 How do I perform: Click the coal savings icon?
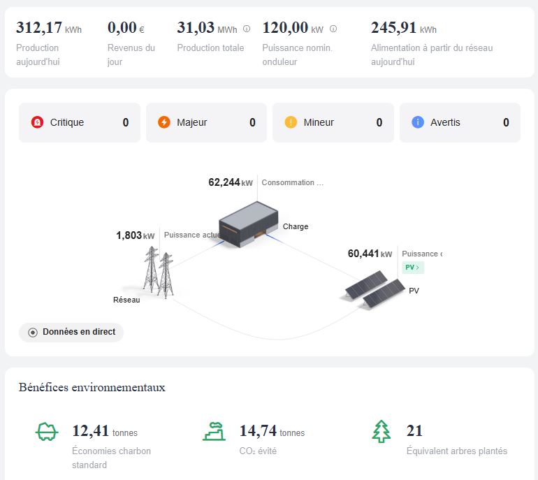tap(47, 432)
